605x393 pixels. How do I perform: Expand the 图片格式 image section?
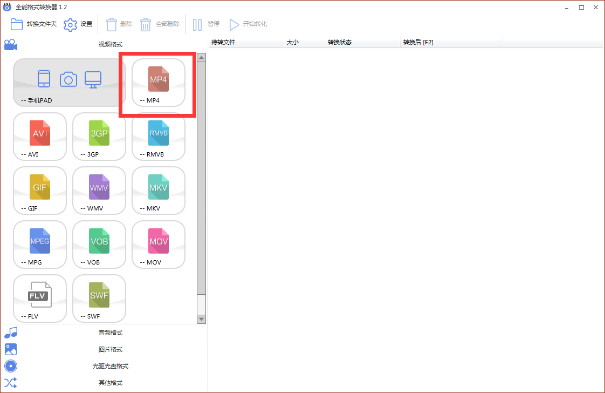tap(110, 349)
